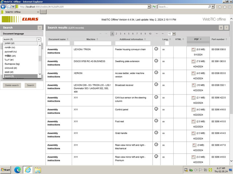
Task: Show info icon for Control panel row
Action: (156, 109)
